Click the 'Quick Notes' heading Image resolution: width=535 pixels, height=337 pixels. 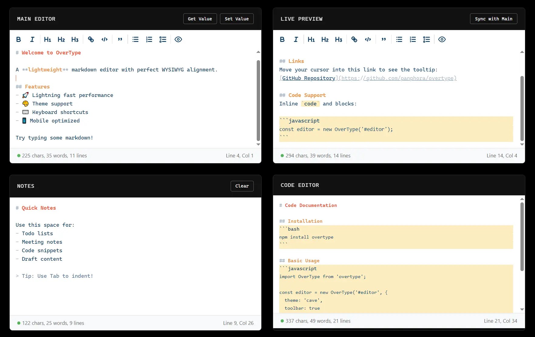click(39, 208)
